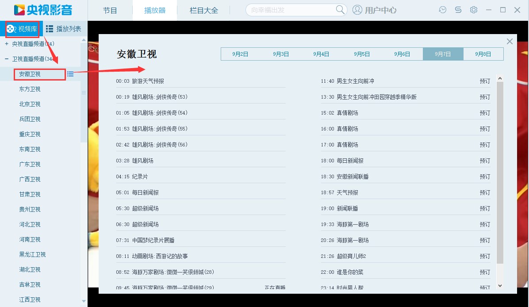Open the playback history clock icon
Screen dimensions: 529x307
coord(443,9)
